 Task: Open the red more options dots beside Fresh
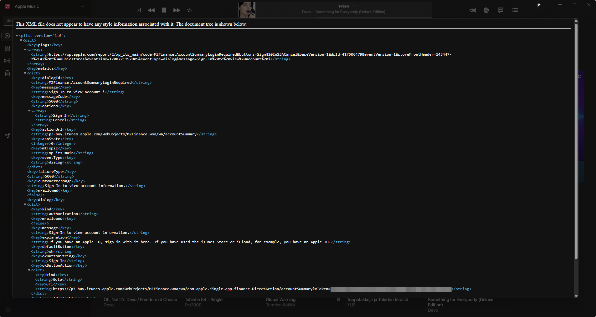pos(355,6)
